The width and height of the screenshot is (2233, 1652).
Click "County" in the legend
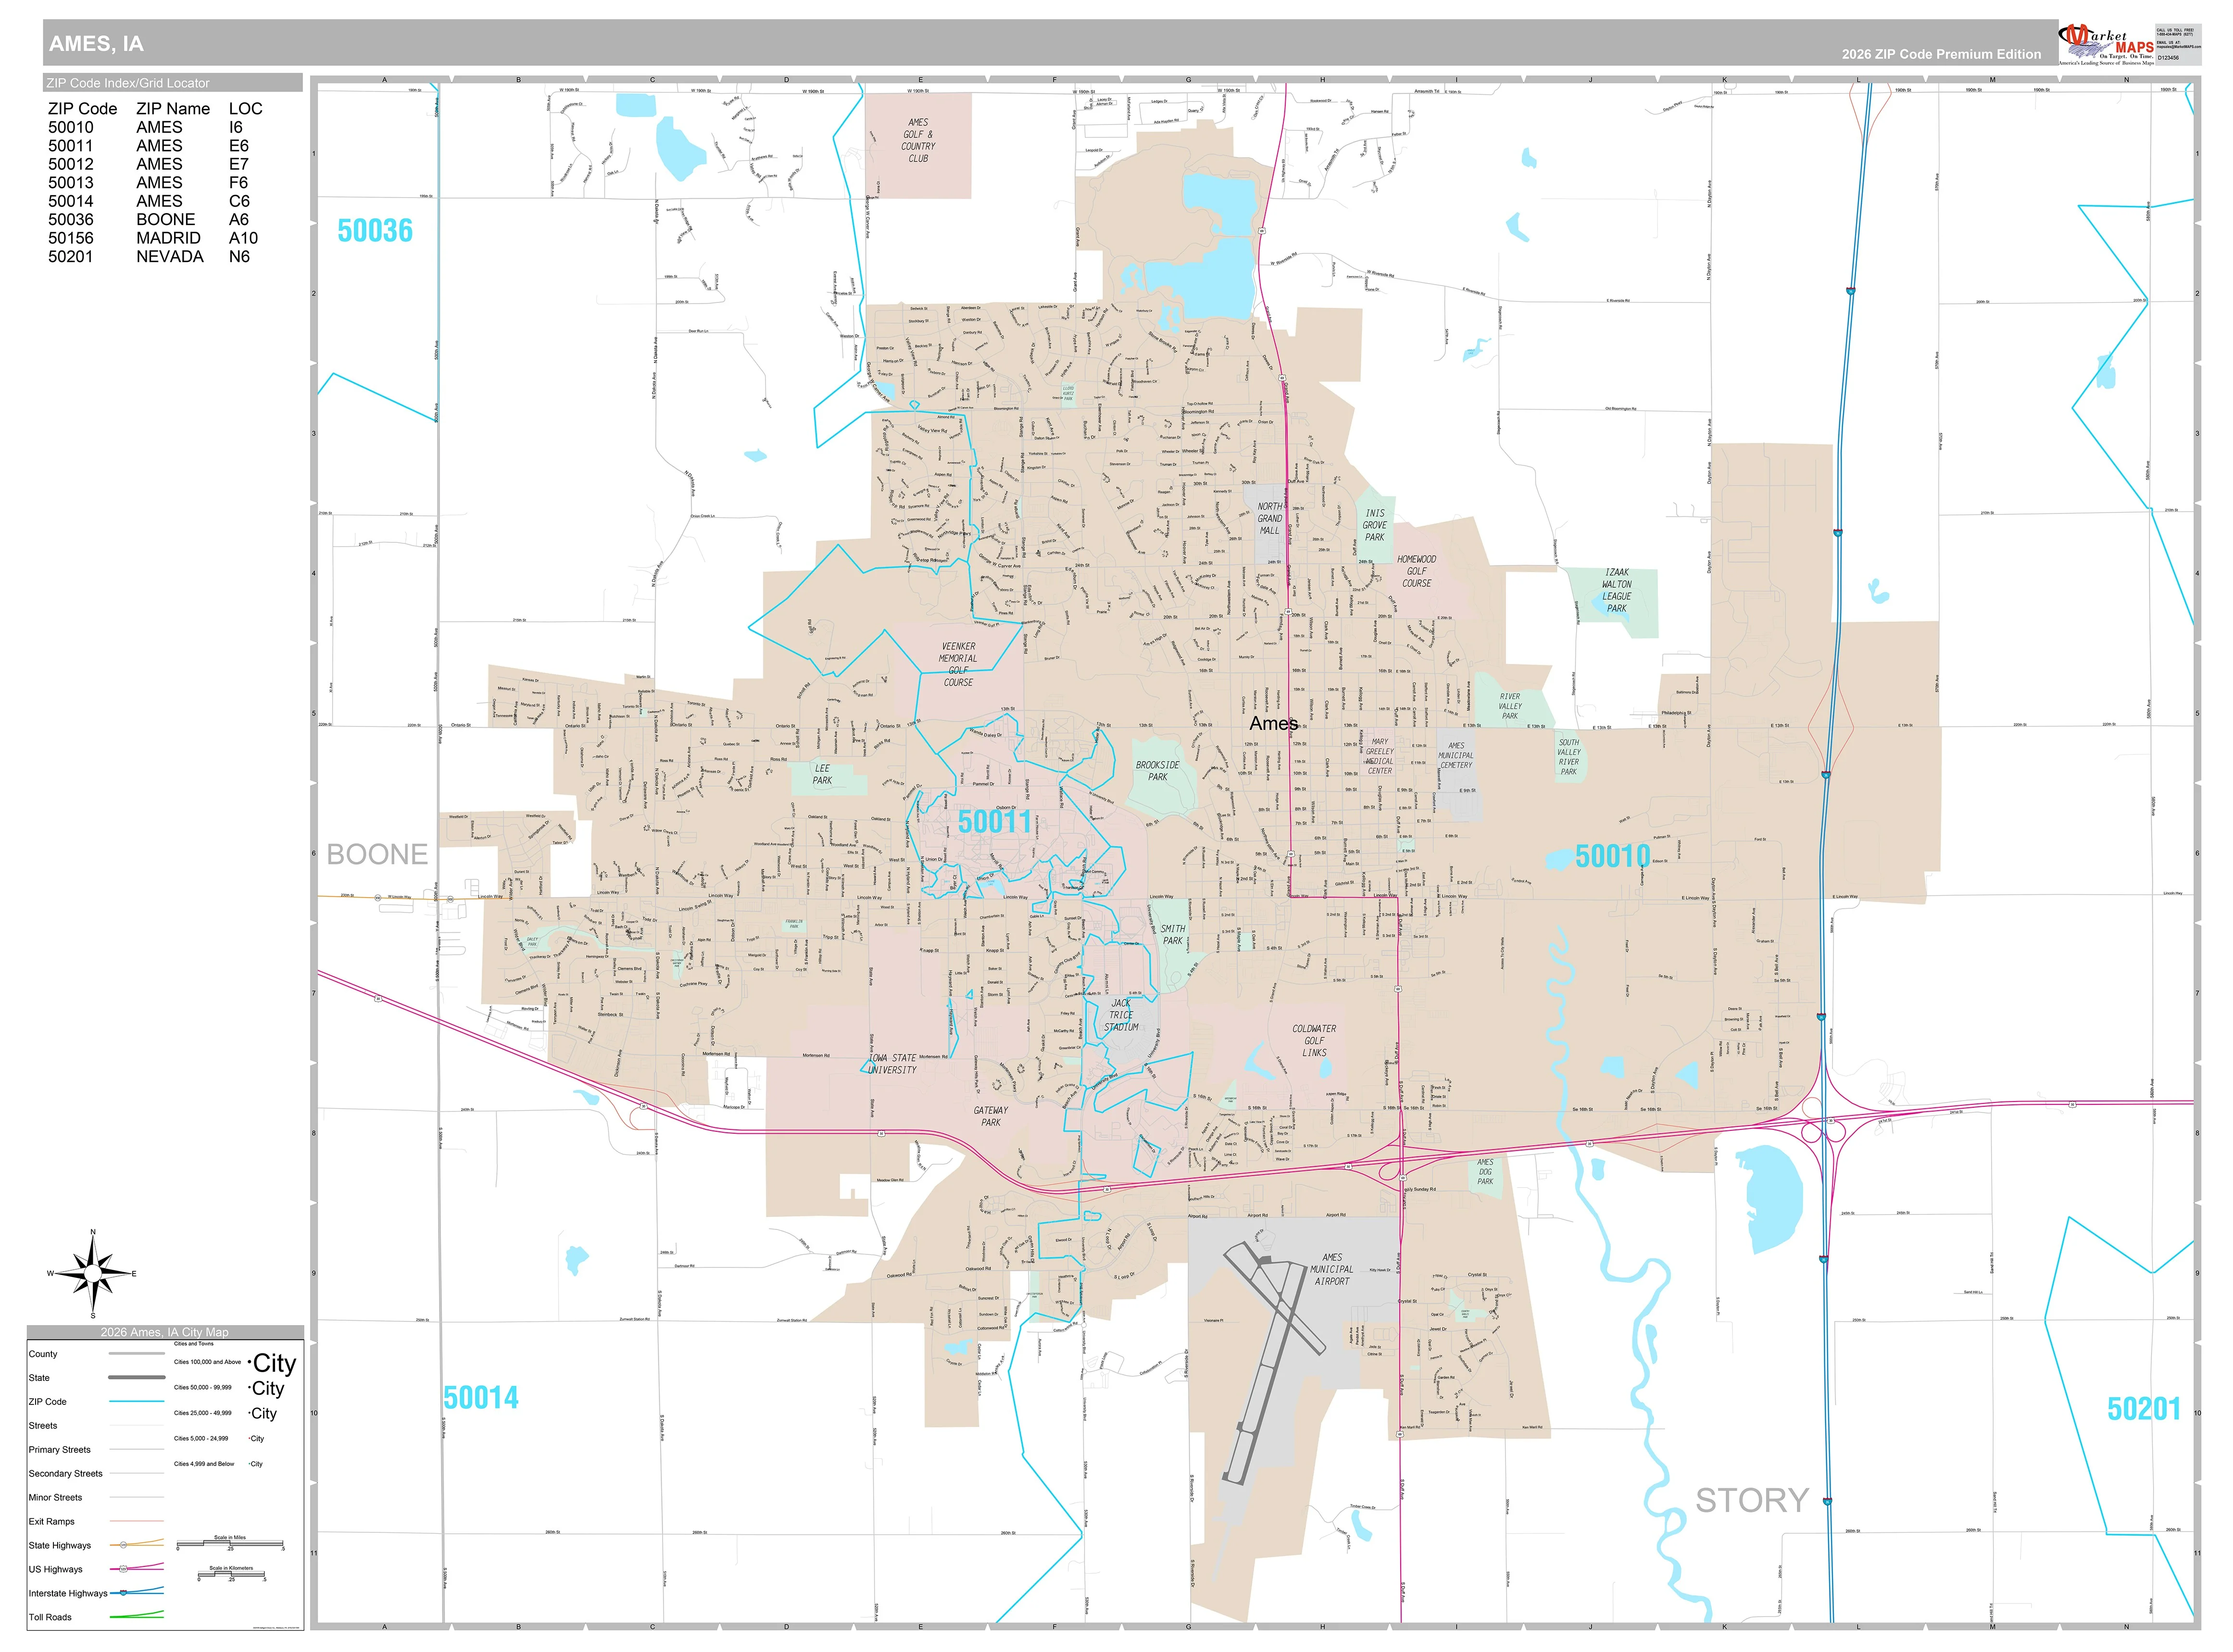(x=43, y=1354)
